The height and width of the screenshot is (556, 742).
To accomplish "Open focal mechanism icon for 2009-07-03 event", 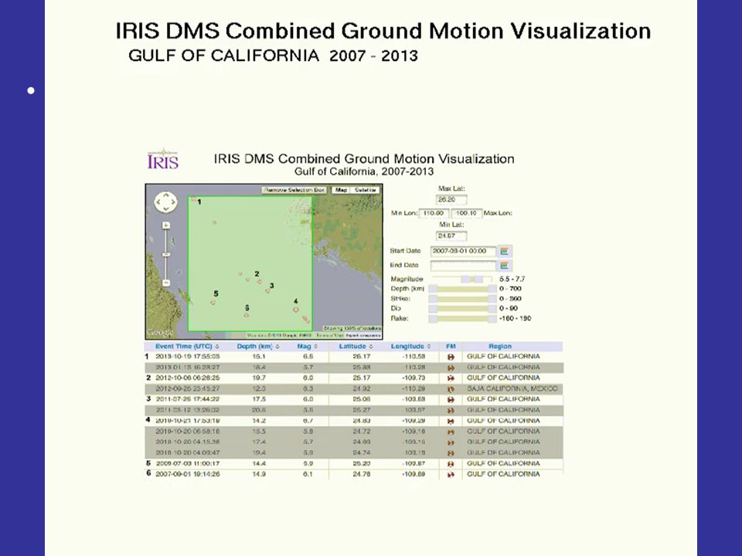I will [x=451, y=464].
